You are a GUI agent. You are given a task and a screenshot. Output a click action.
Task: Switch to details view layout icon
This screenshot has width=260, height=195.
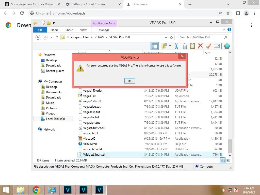click(223, 160)
